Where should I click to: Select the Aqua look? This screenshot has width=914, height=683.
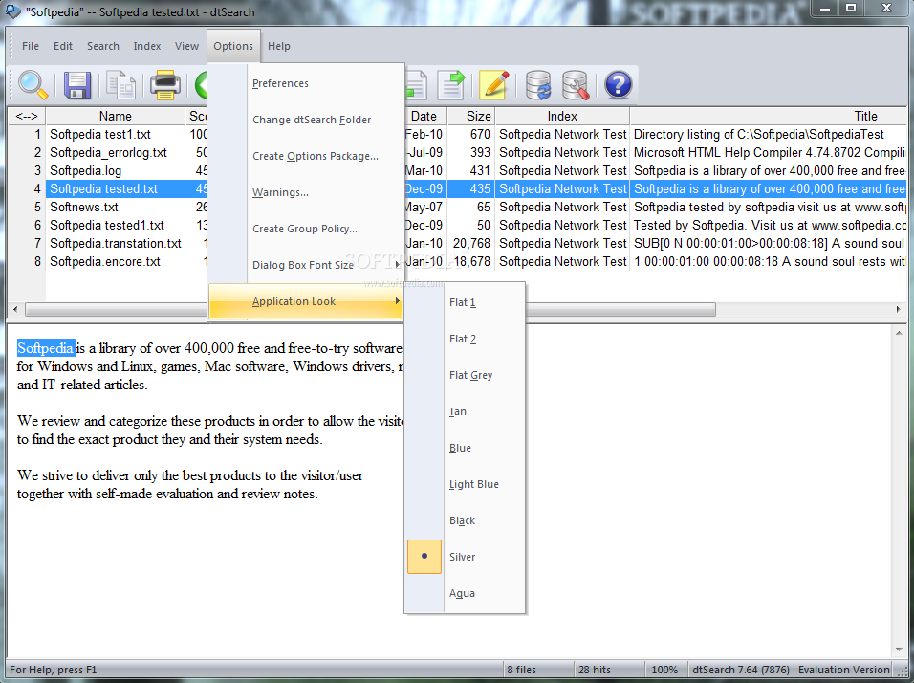coord(466,593)
